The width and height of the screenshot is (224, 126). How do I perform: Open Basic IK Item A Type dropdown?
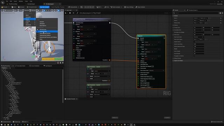(152, 42)
